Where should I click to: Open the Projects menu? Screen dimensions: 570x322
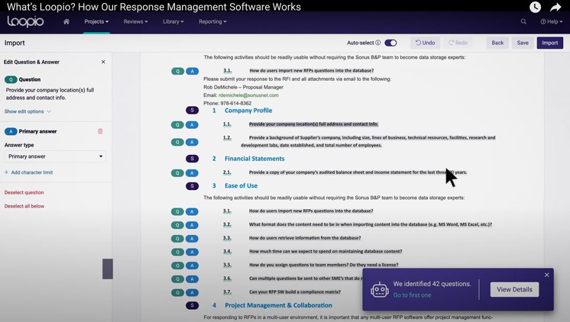point(96,21)
